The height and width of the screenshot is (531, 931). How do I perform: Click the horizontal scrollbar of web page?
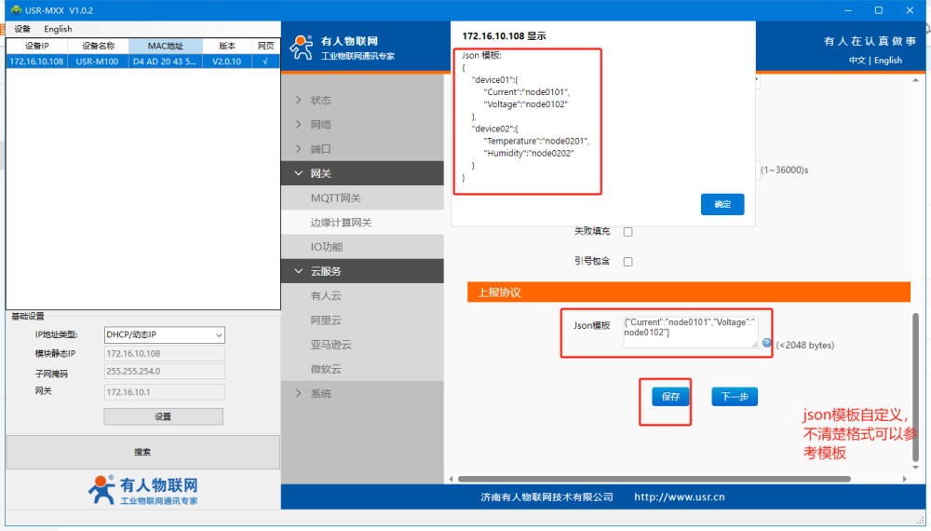click(654, 479)
